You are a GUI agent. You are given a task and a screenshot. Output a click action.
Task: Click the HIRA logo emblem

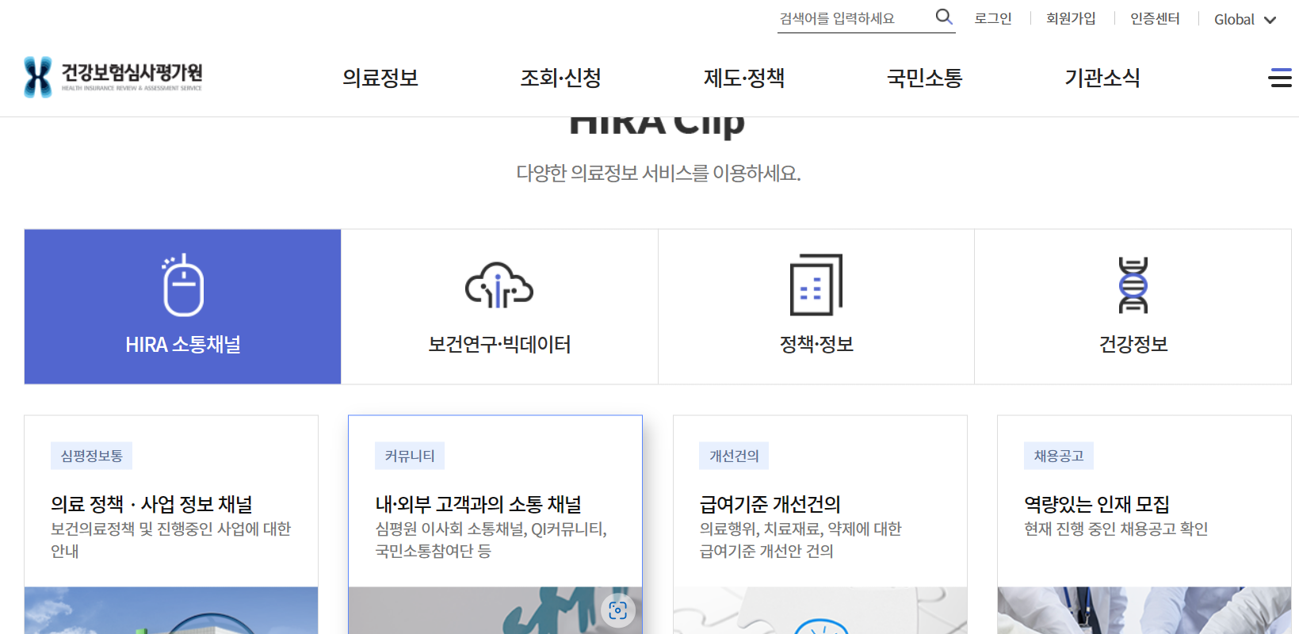38,77
